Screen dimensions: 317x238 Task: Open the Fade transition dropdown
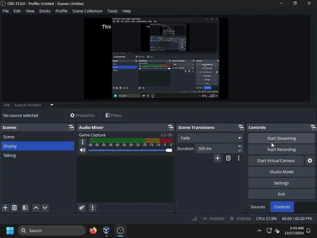[210, 138]
